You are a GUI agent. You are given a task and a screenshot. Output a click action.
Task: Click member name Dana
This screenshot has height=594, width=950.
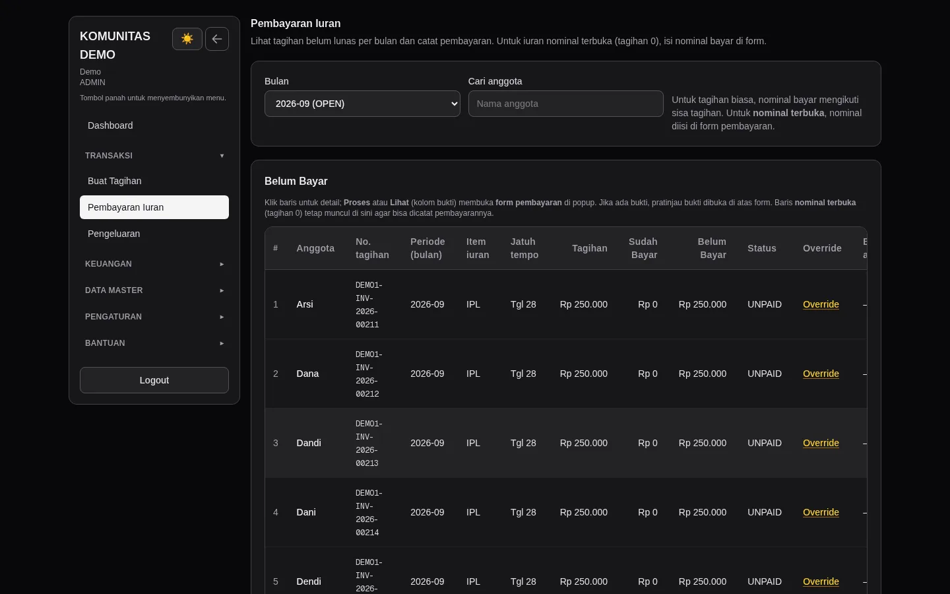(x=307, y=374)
